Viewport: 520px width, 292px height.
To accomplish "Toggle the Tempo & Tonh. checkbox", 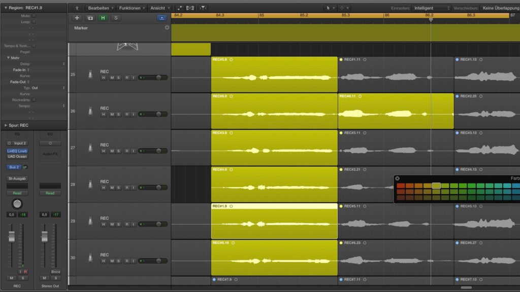I will coord(34,46).
